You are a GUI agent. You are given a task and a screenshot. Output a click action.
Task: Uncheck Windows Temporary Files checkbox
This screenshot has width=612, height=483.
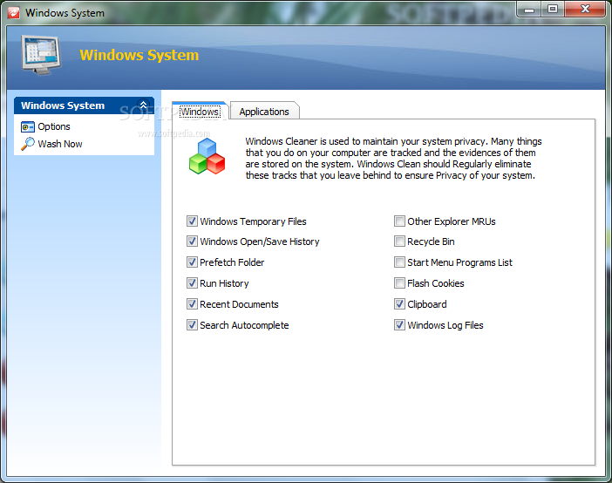coord(192,221)
